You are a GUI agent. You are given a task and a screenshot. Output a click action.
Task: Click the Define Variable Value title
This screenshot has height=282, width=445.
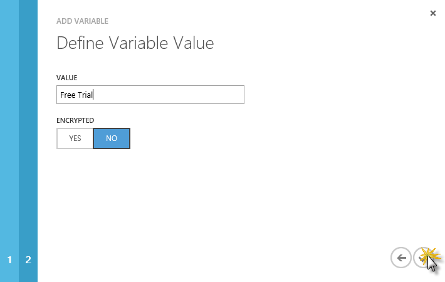135,43
